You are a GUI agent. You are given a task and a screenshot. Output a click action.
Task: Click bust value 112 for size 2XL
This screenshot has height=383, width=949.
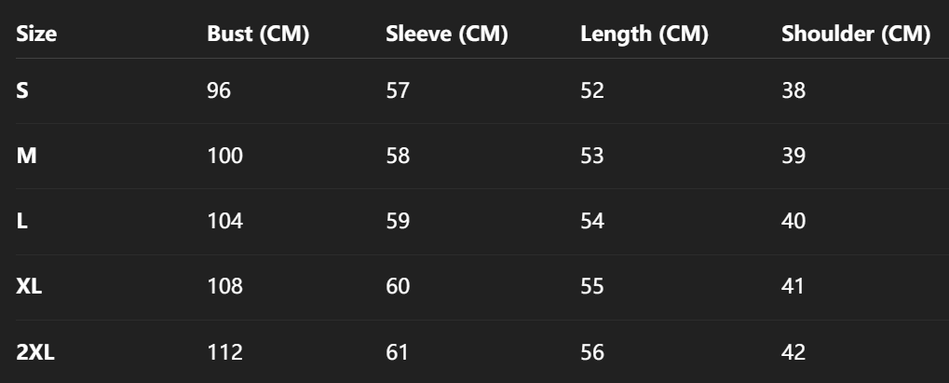[x=224, y=352]
